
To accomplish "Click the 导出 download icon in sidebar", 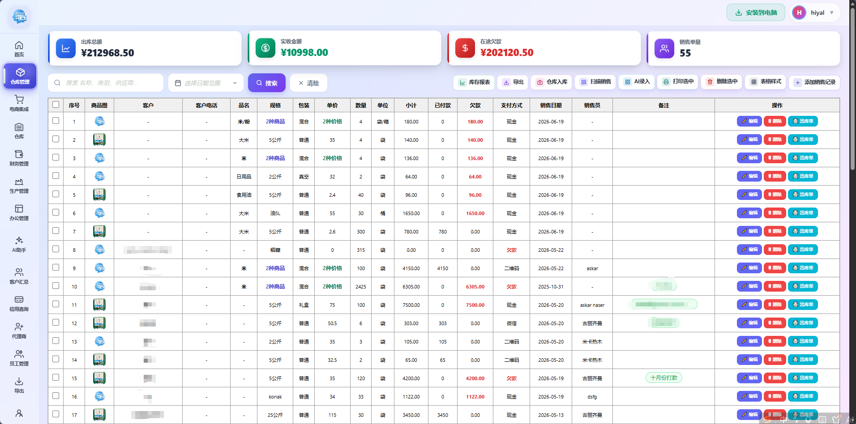I will click(19, 385).
